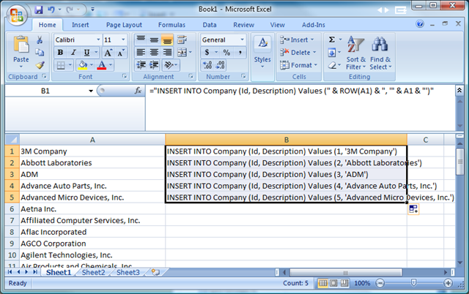This screenshot has width=469, height=294.
Task: Click Merge and Center icon
Action: point(182,53)
